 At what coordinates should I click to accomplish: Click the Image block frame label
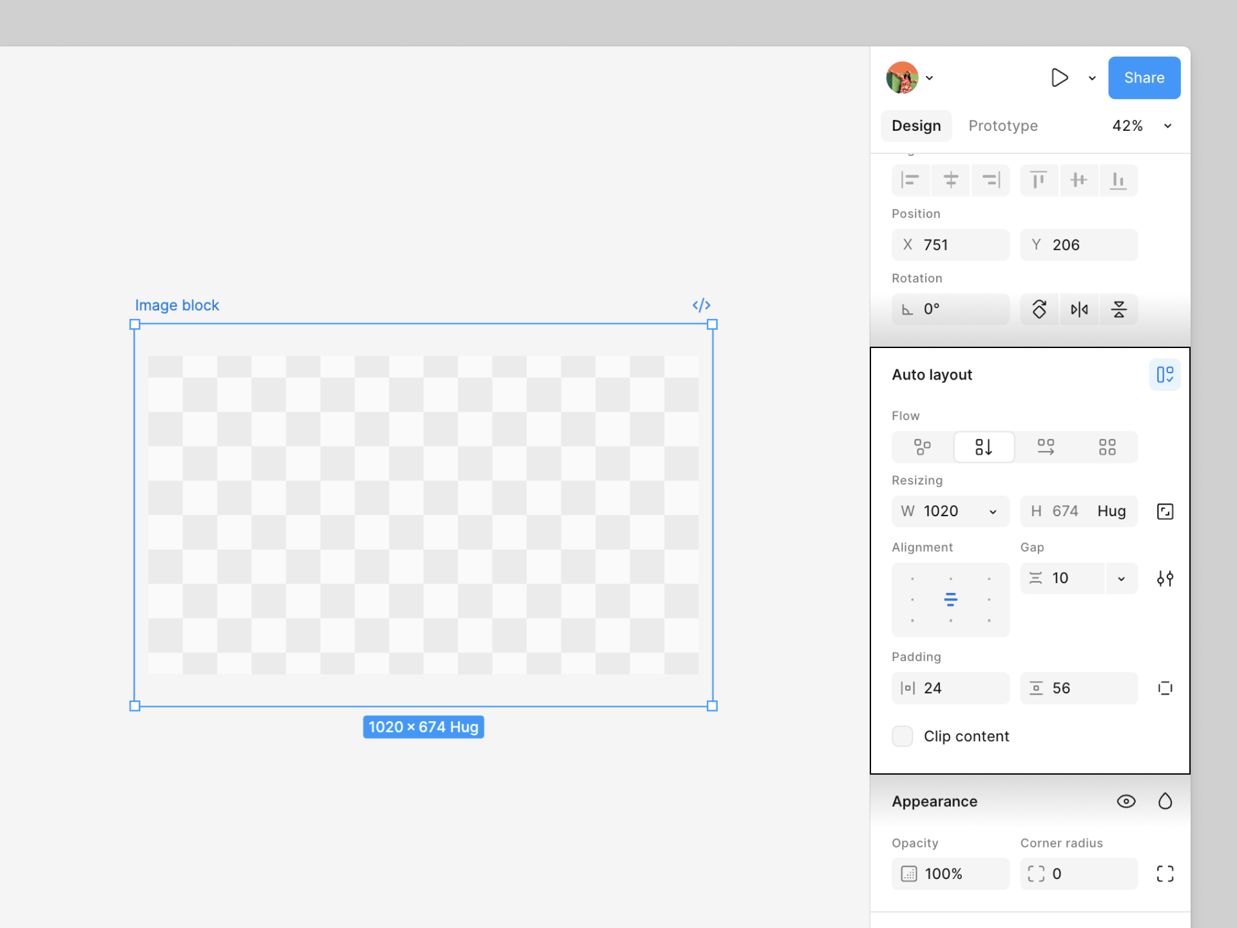pyautogui.click(x=177, y=305)
